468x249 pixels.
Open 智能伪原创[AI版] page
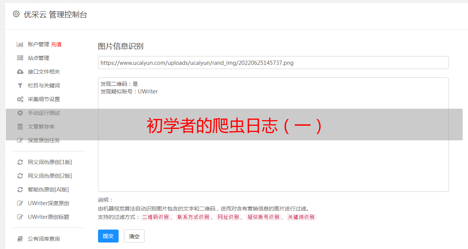[48, 190]
